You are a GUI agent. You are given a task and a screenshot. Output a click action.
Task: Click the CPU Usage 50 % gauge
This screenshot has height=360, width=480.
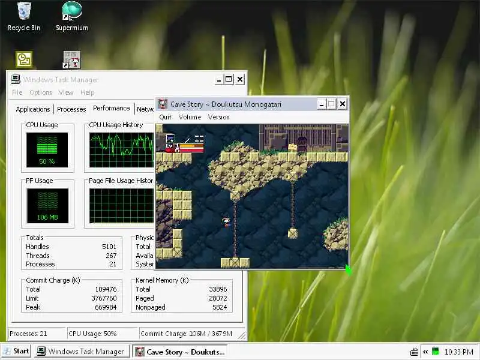tap(47, 150)
